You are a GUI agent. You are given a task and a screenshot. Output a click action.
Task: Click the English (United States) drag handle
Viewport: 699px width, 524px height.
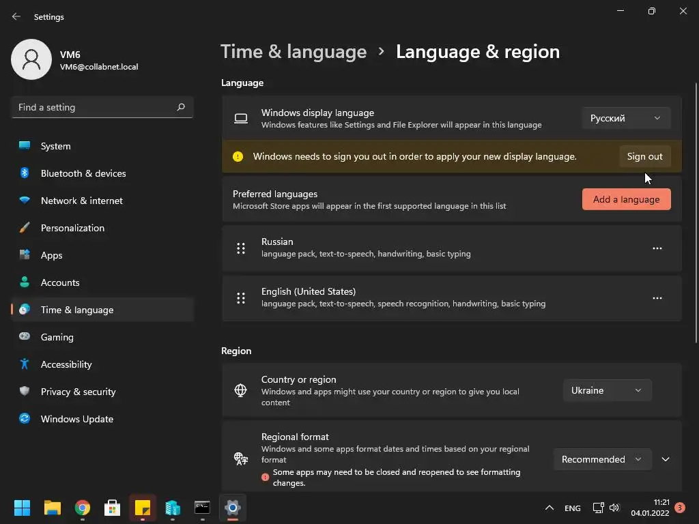[x=241, y=298]
